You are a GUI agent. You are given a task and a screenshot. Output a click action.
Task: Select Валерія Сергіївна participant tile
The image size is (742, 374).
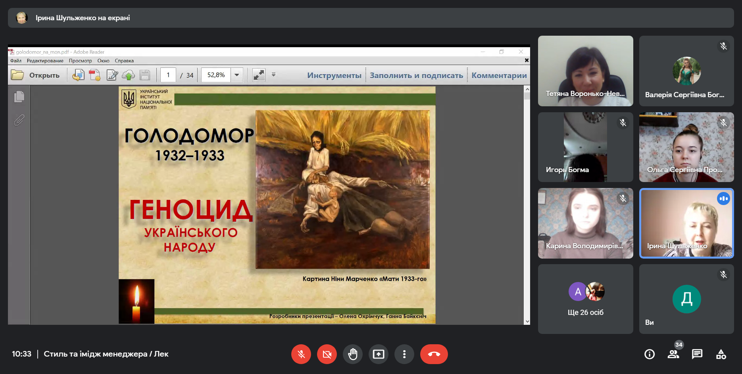(x=686, y=71)
